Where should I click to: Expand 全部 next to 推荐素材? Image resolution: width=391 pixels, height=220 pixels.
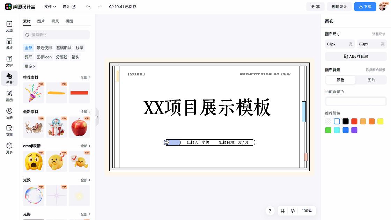(x=85, y=77)
